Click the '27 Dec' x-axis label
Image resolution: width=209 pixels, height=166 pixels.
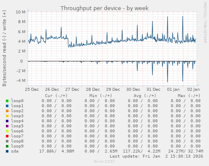pos(72,90)
